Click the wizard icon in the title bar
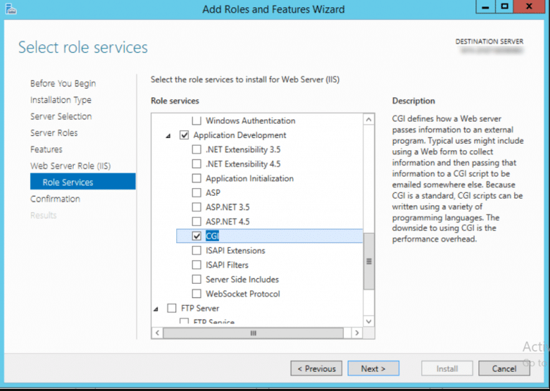Image resolution: width=550 pixels, height=391 pixels. (x=11, y=9)
